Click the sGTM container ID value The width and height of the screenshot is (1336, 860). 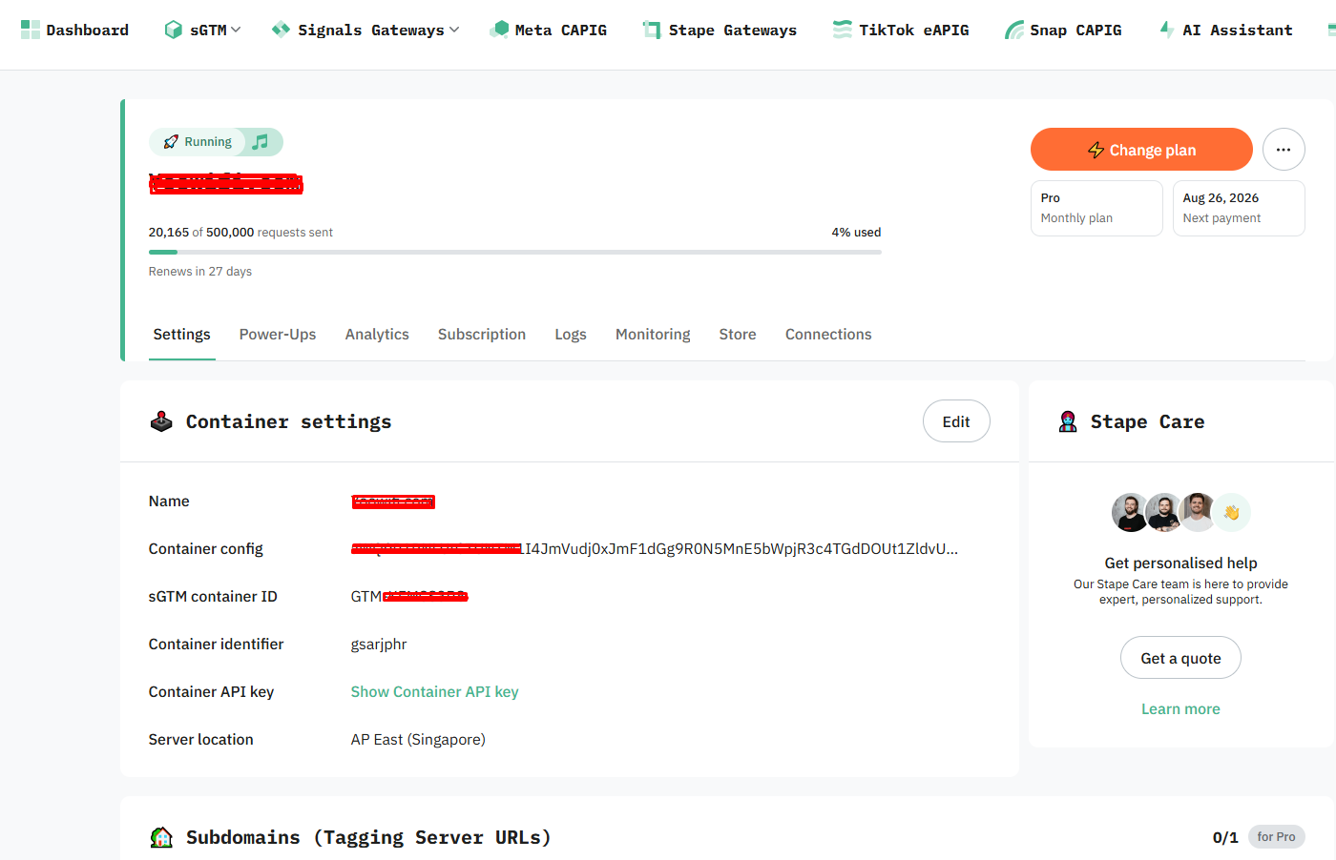(x=409, y=597)
